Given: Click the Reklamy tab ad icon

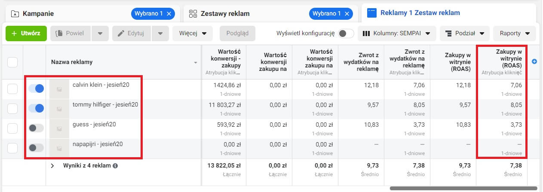Looking at the screenshot, I should click(x=371, y=13).
